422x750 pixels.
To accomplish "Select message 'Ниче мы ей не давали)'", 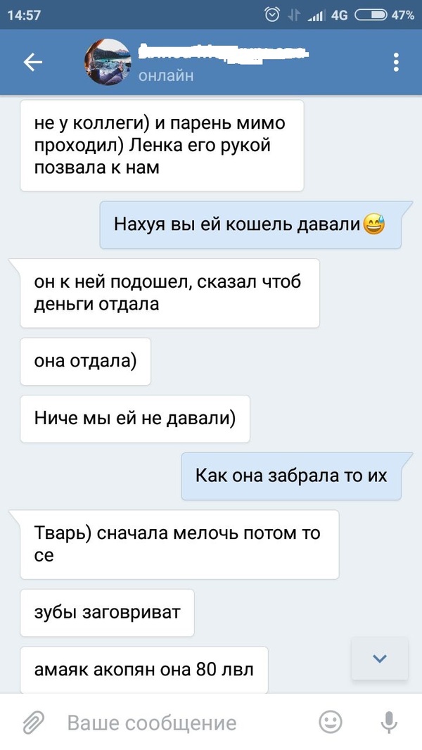I will (135, 419).
